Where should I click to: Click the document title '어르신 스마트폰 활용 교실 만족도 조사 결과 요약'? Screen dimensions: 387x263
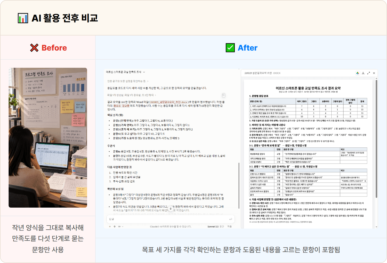pyautogui.click(x=308, y=88)
